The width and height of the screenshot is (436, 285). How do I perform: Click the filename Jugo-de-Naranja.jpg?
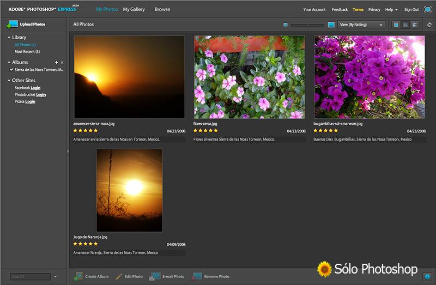tap(90, 237)
